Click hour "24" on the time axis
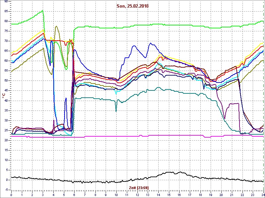Image resolution: width=265 pixels, height=198 pixels. coord(263,195)
